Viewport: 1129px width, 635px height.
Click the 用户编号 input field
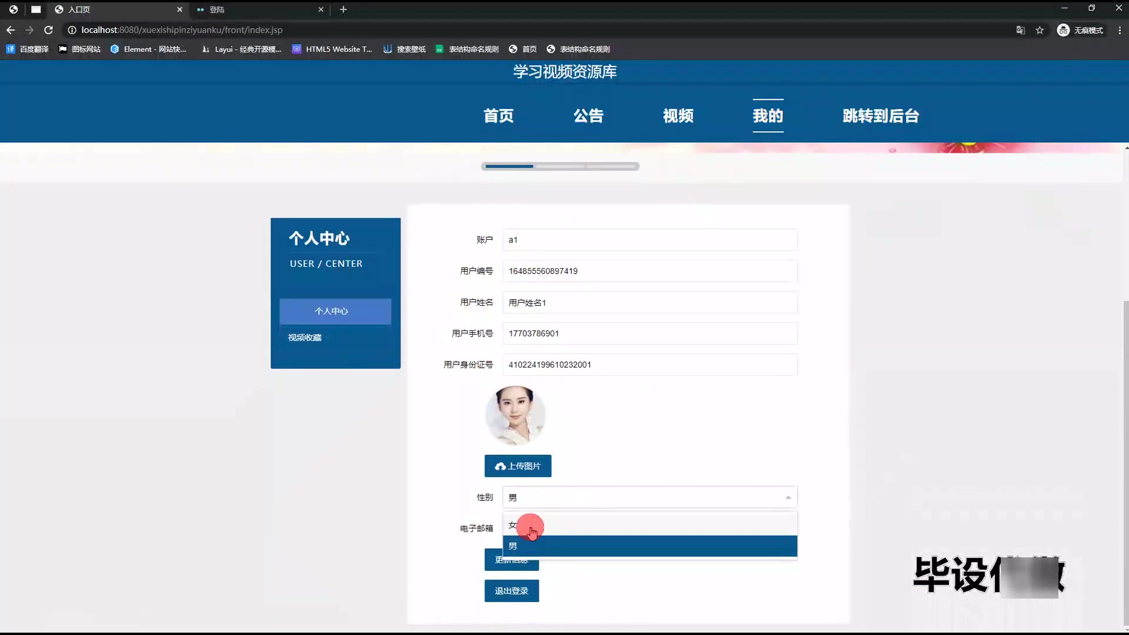click(650, 271)
